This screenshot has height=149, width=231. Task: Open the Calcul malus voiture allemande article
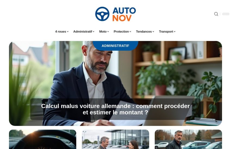pos(115,109)
